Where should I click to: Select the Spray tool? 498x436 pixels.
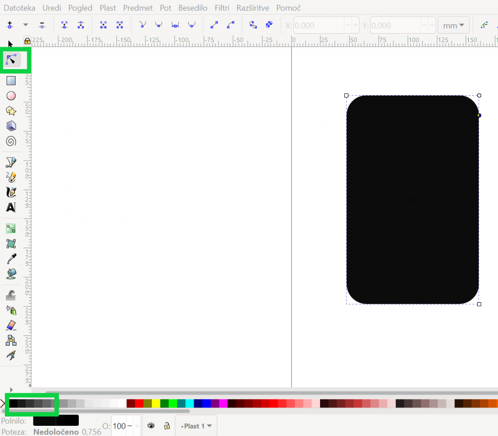pos(11,310)
